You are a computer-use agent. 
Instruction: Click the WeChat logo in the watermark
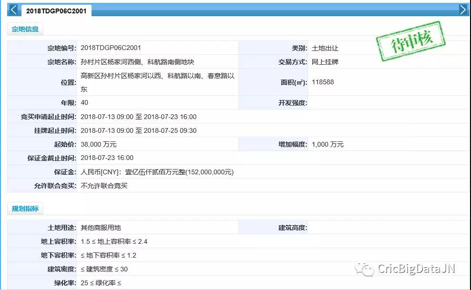click(366, 270)
